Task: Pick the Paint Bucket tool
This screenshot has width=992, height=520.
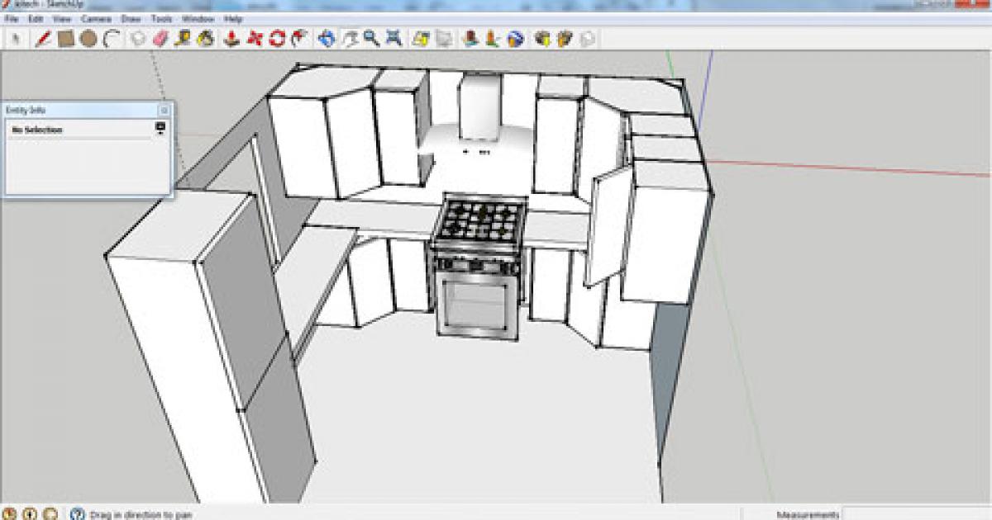Action: click(x=205, y=38)
